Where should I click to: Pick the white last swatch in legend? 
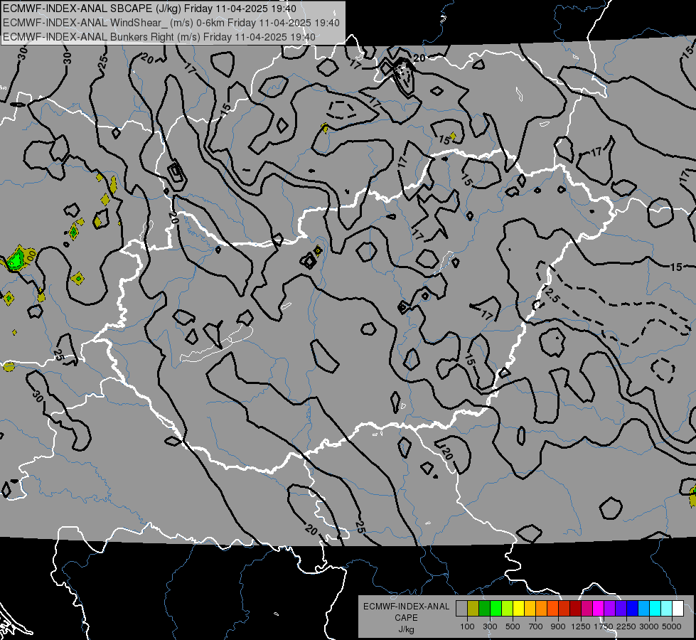pos(678,609)
